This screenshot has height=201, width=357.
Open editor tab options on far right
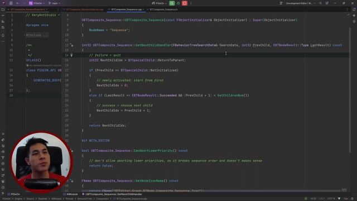(347, 9)
